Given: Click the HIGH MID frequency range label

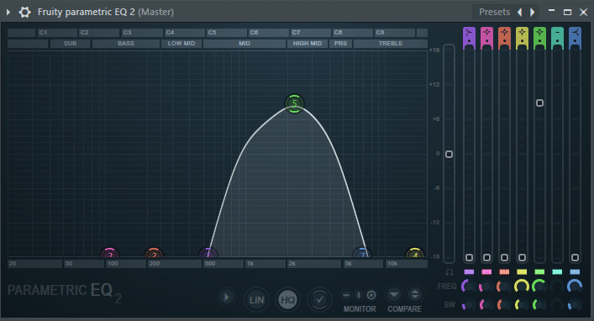Looking at the screenshot, I should coord(308,44).
